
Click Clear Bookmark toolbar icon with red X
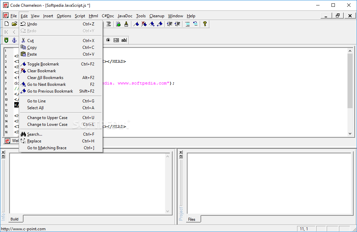click(144, 24)
